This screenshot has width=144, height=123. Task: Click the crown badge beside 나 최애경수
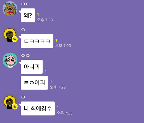[15, 106]
